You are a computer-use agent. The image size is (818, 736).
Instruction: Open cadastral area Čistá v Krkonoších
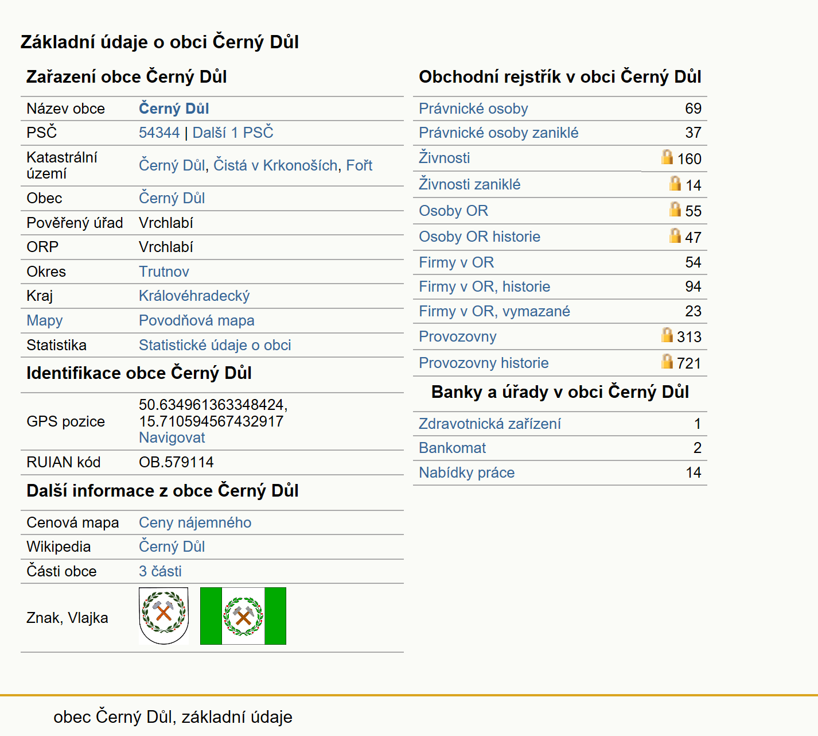coord(275,165)
